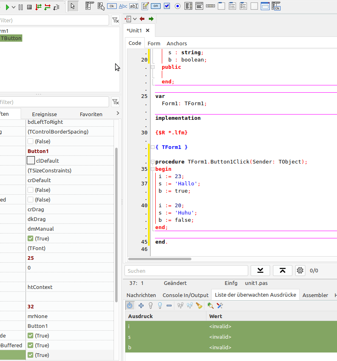Pick the TFrame component
This screenshot has height=361, width=337.
(265, 6)
